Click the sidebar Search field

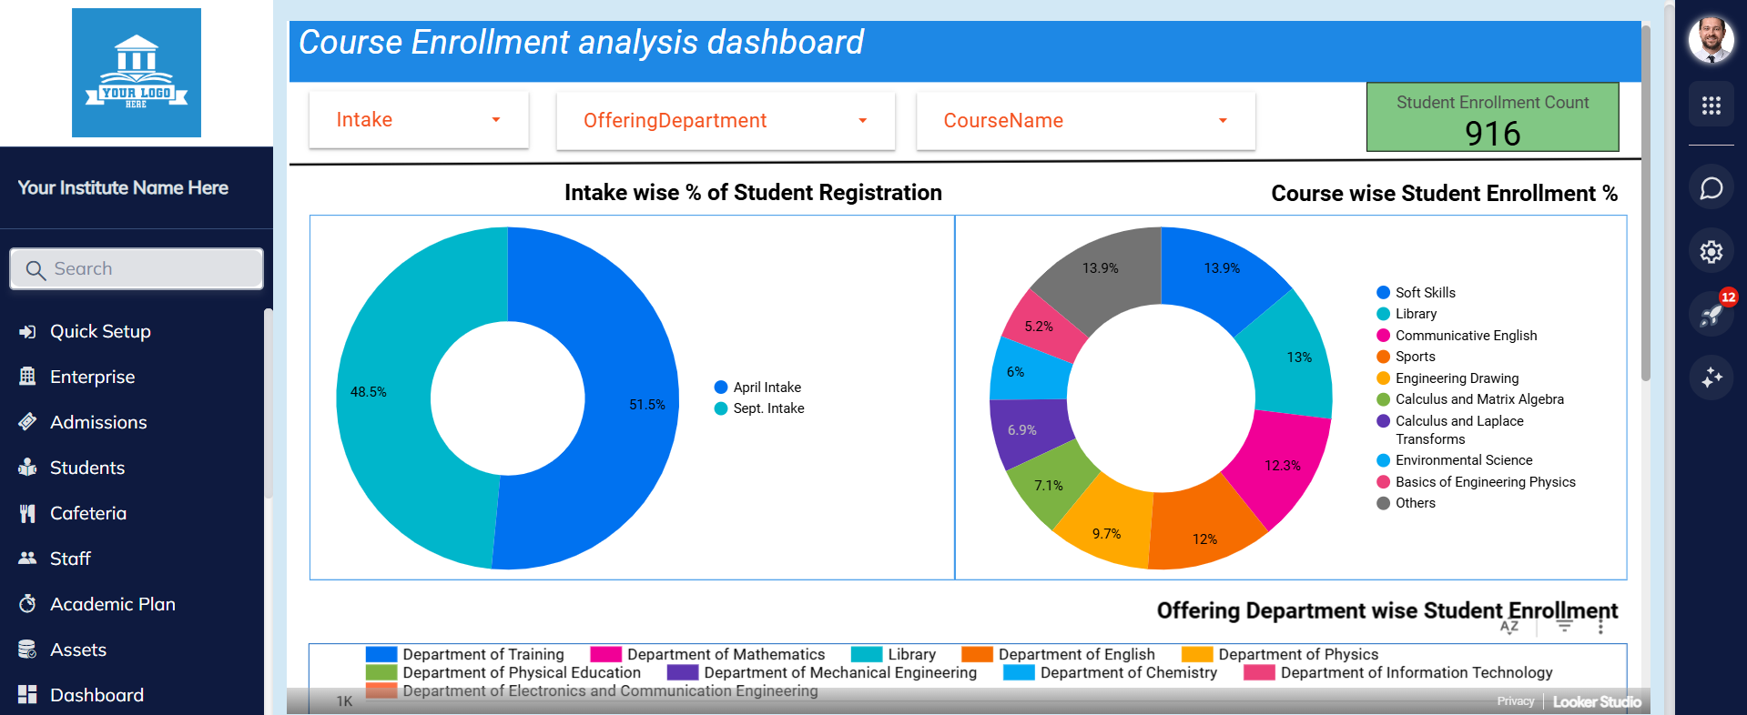(x=137, y=269)
